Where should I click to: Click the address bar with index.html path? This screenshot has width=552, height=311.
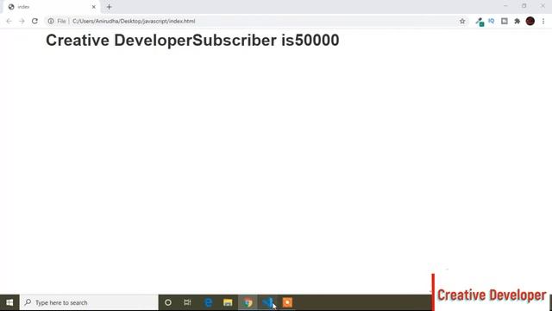257,21
